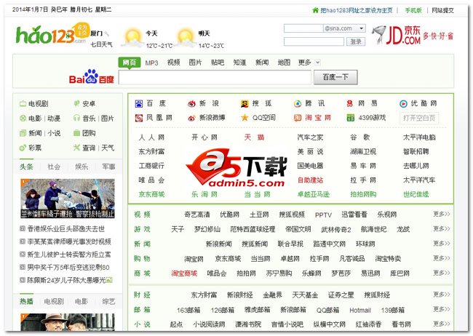Open 淘宝网 icon link
473x336 pixels.
tap(298, 118)
